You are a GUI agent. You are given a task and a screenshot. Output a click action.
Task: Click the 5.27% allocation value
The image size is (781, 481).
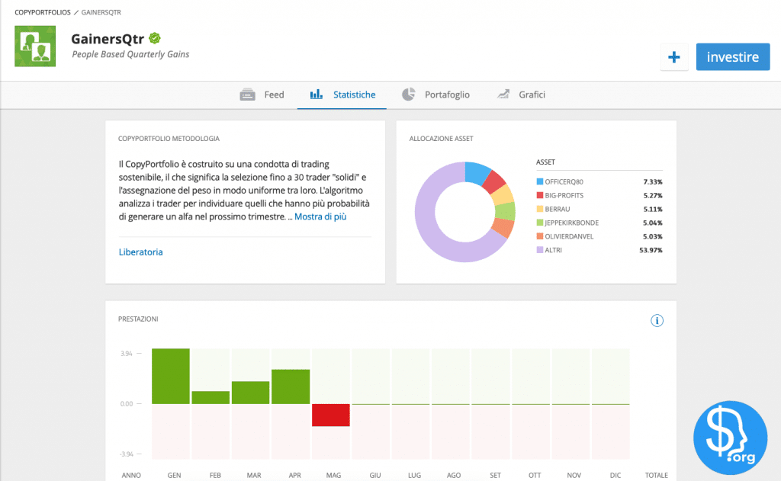pyautogui.click(x=653, y=196)
